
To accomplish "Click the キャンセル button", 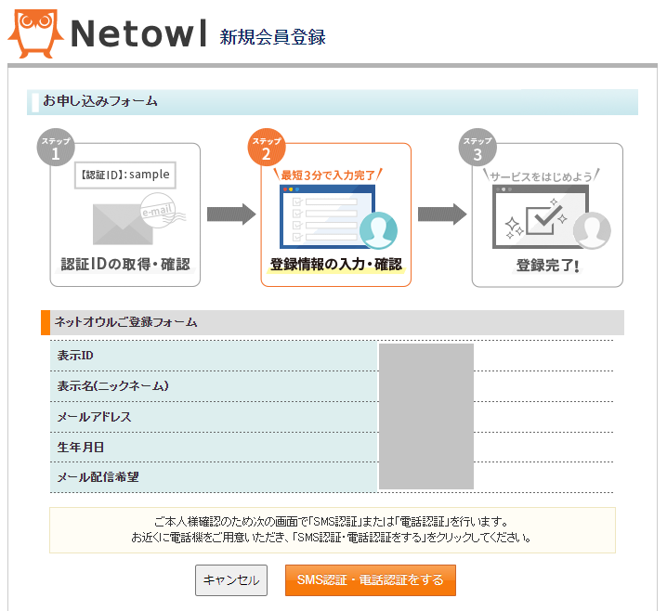I will point(231,580).
